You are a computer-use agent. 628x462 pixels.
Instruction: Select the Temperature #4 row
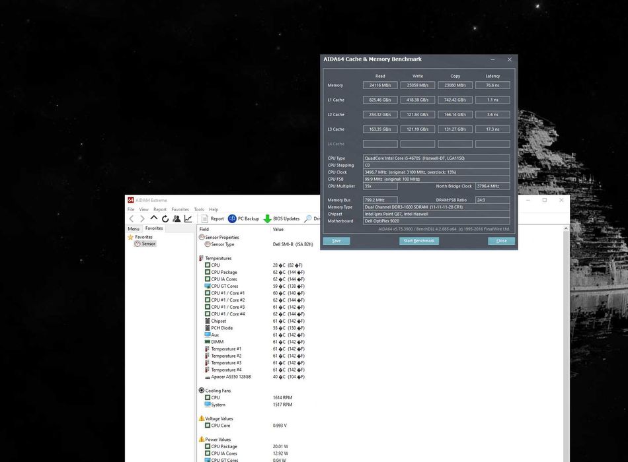[255, 370]
